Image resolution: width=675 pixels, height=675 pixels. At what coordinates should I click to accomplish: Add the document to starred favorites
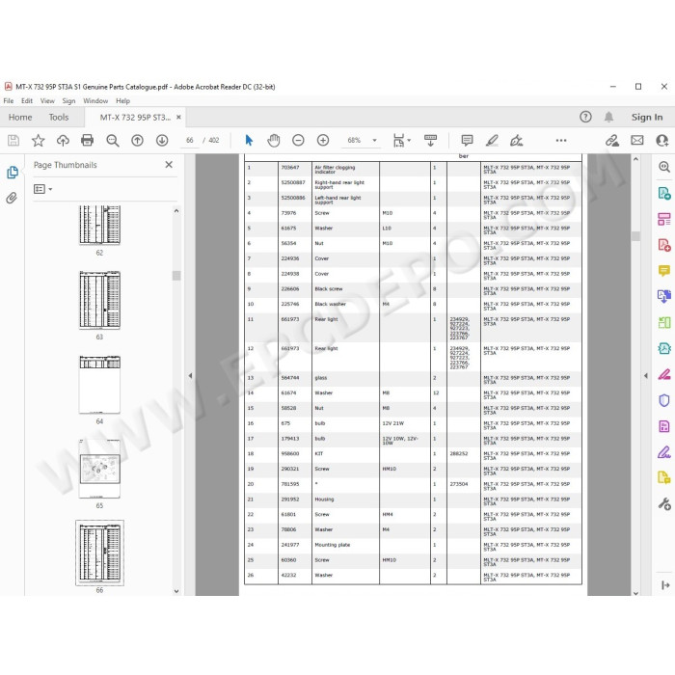tap(38, 141)
